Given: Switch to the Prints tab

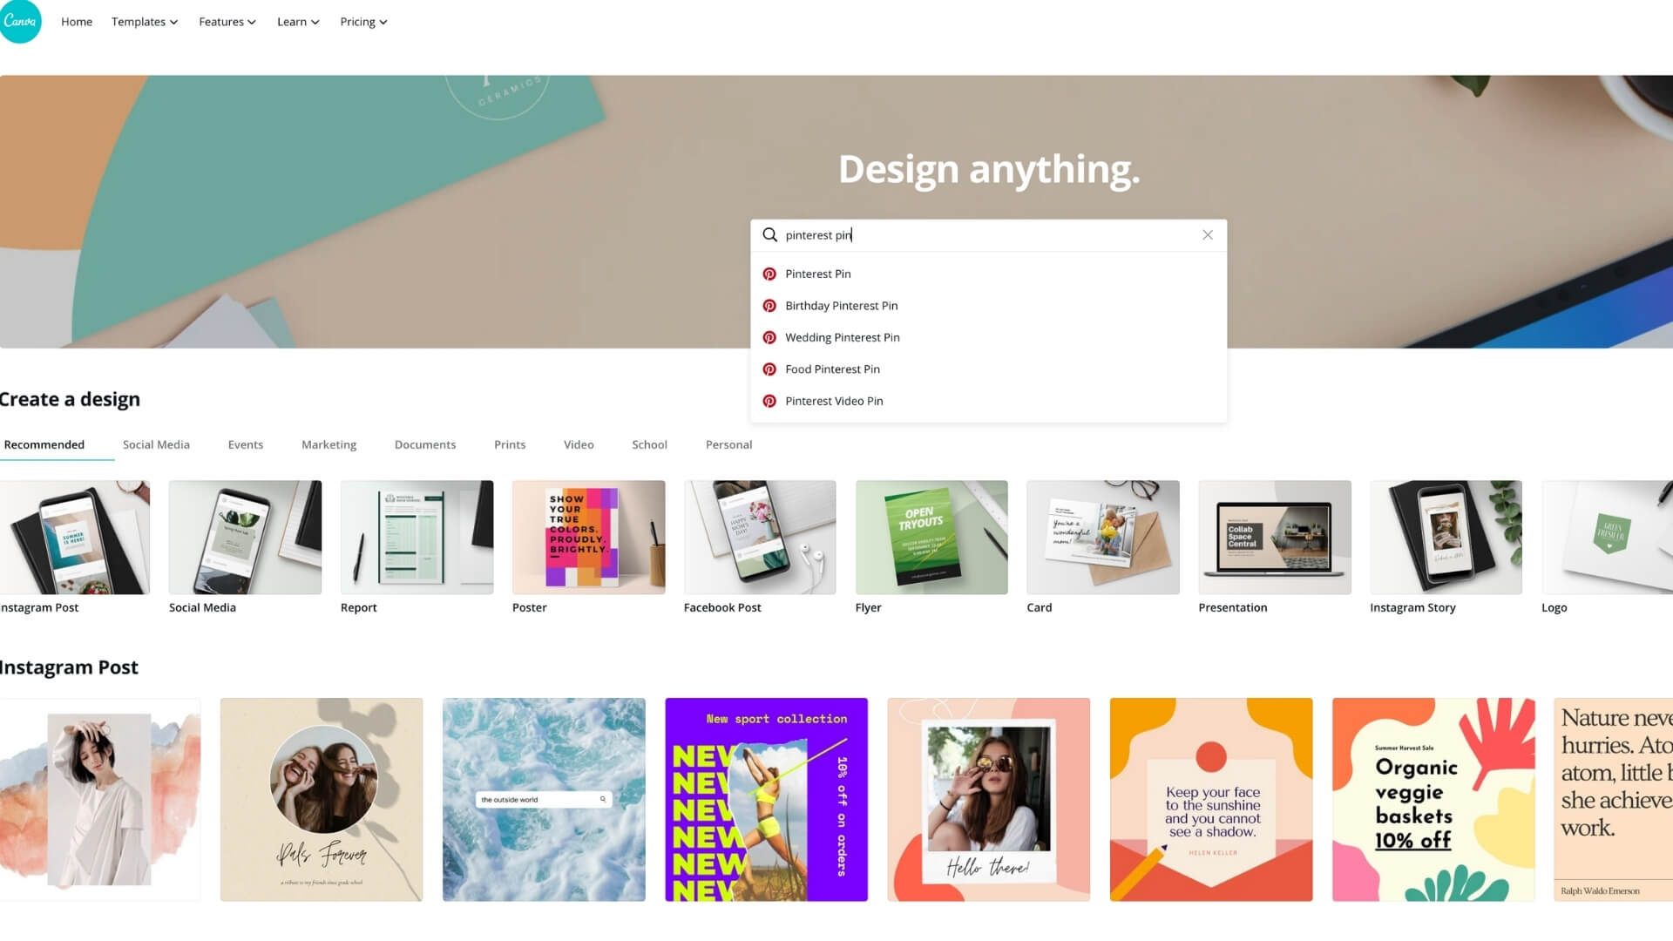Looking at the screenshot, I should (510, 444).
